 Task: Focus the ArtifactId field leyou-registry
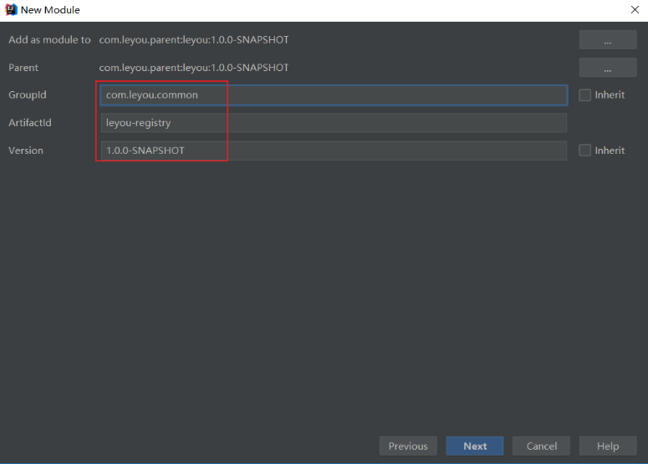pos(334,123)
